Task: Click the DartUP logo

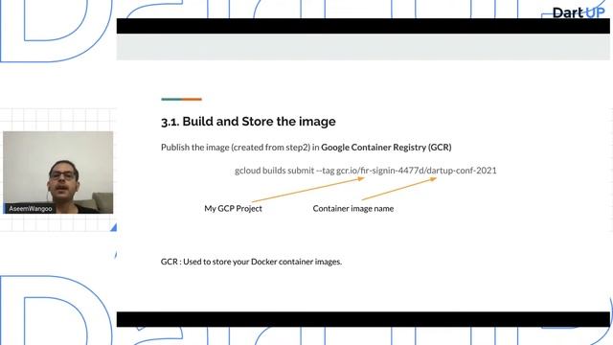Action: 579,12
